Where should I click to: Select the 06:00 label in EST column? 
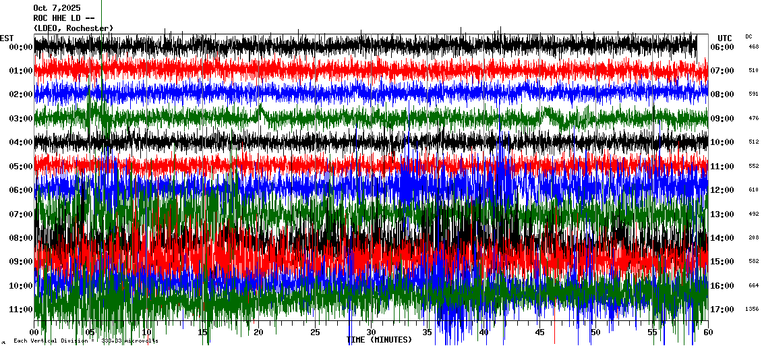tap(20, 190)
